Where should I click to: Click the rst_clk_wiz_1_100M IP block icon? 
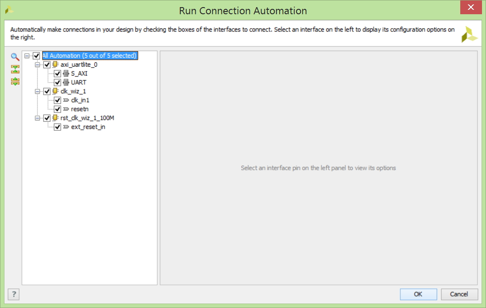point(55,118)
